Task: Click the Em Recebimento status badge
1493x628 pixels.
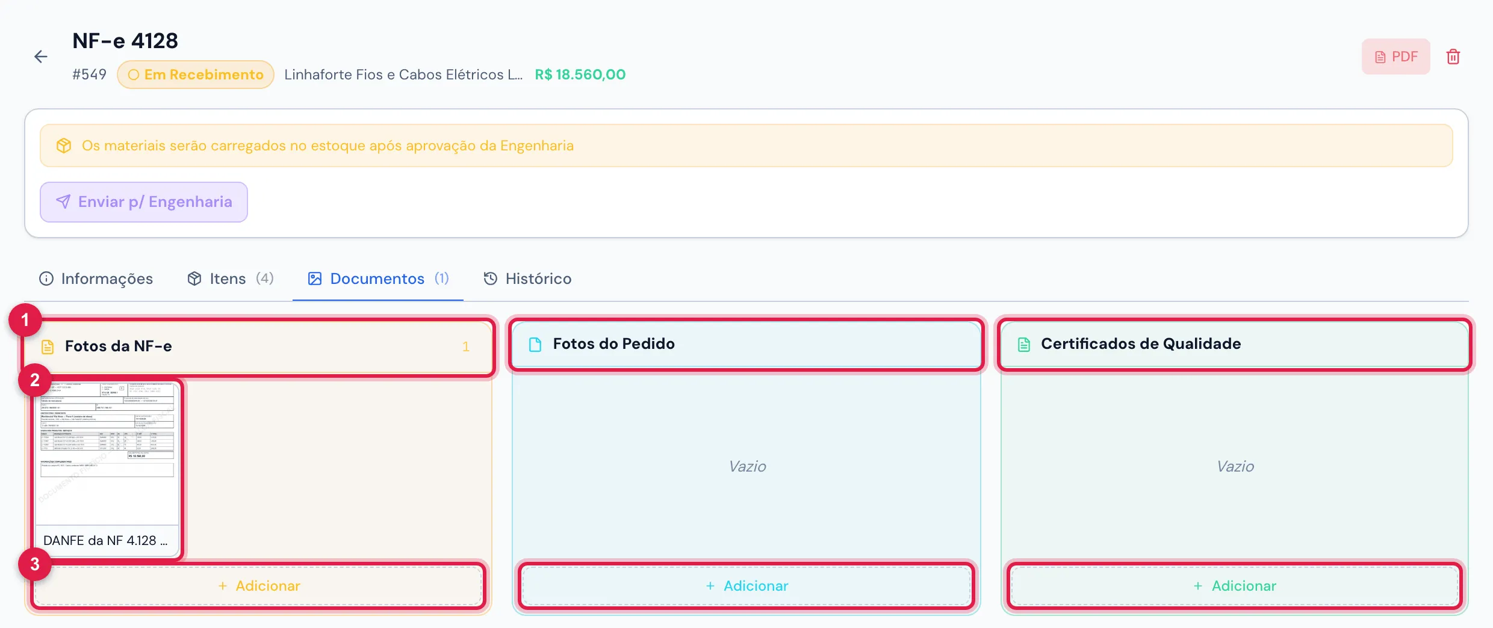Action: 196,75
